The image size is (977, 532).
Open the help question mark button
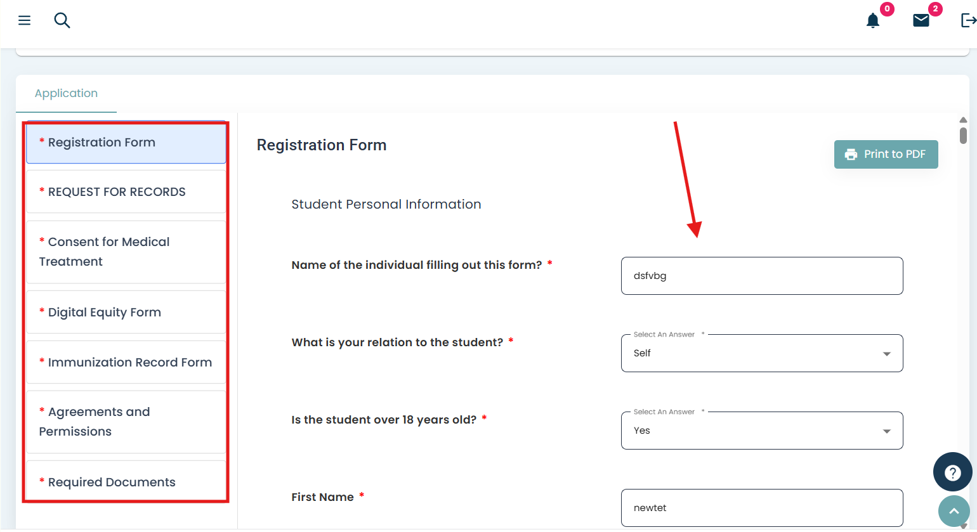click(952, 472)
